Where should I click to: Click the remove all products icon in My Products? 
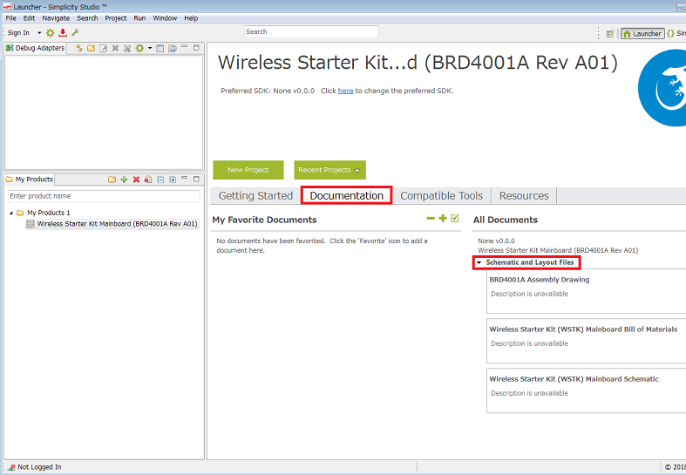point(148,180)
